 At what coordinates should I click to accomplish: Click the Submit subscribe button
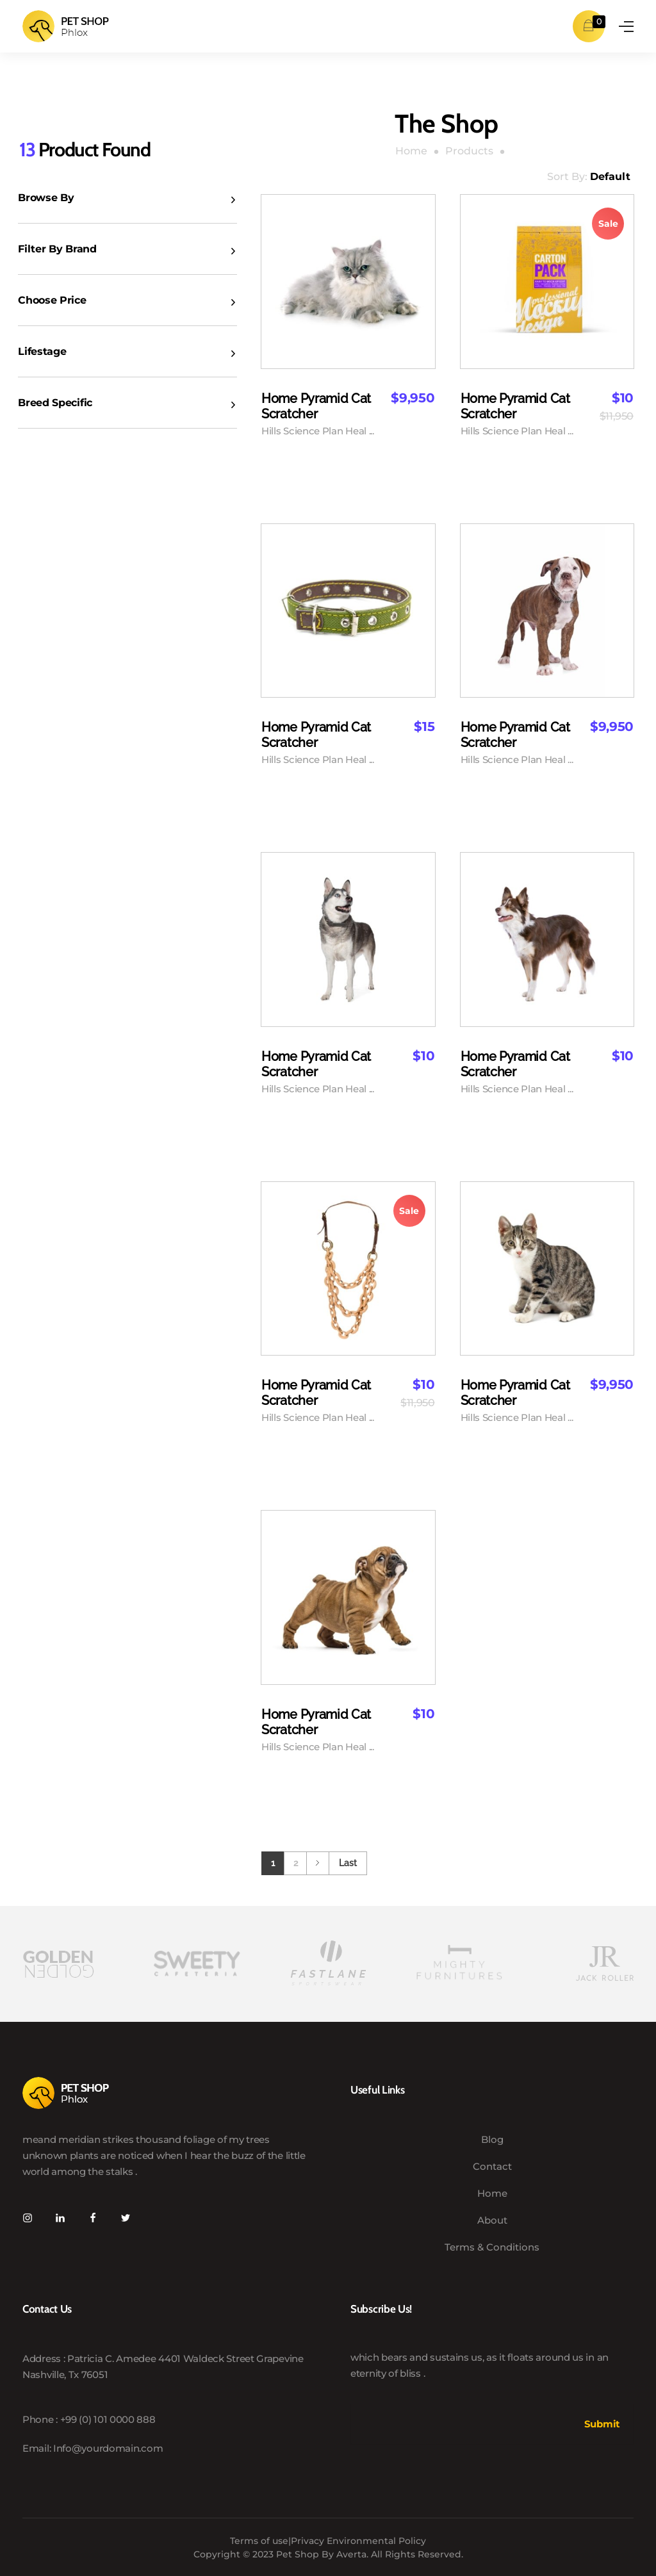click(x=601, y=2424)
